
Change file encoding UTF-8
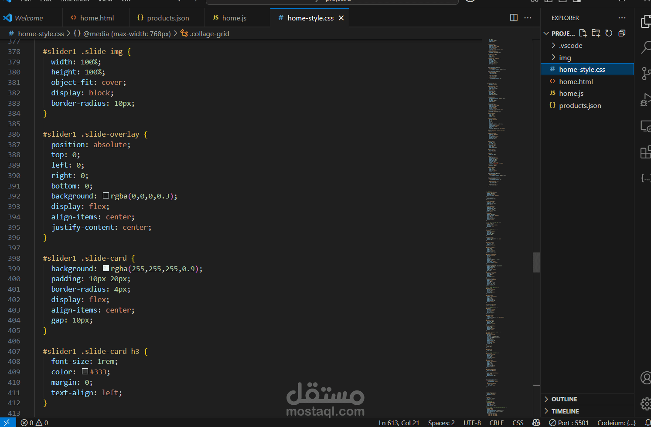click(472, 423)
